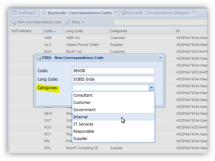
Task: Sort by Code column header
Action: tap(53, 31)
